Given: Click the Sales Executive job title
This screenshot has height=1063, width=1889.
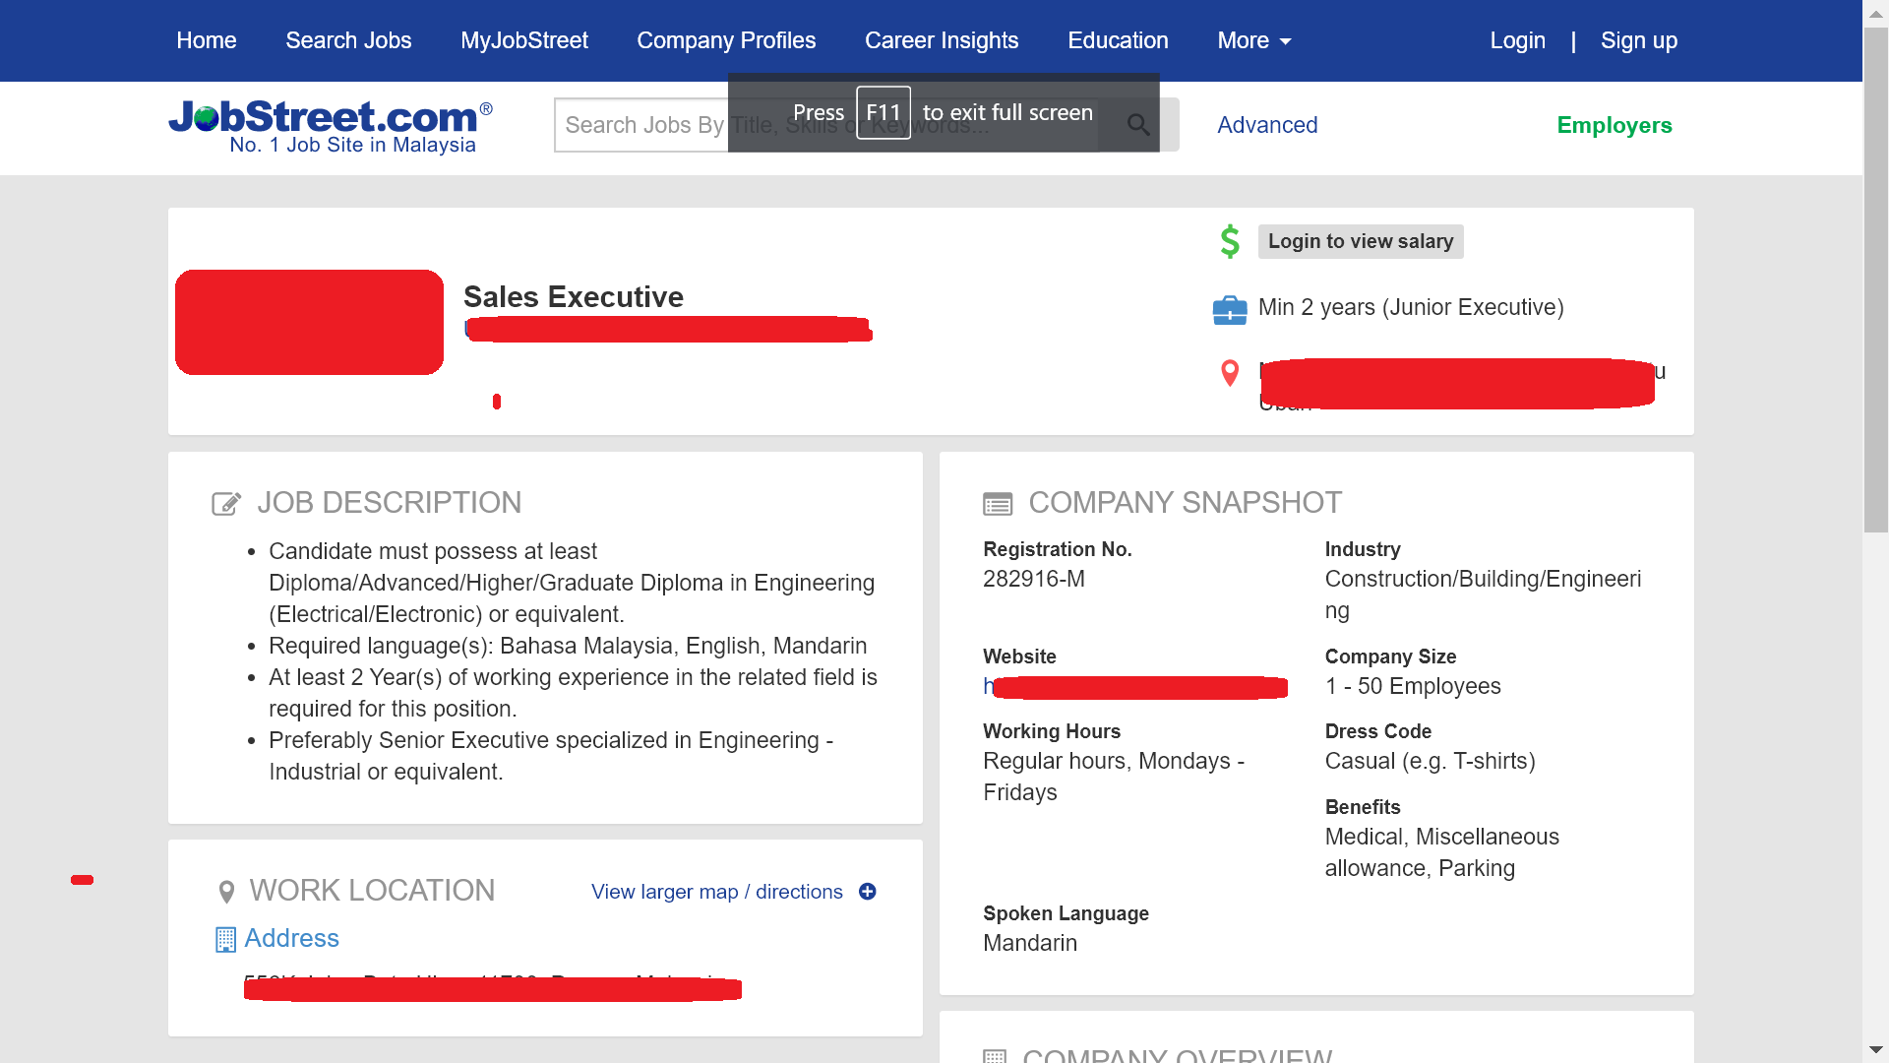Looking at the screenshot, I should 573,296.
